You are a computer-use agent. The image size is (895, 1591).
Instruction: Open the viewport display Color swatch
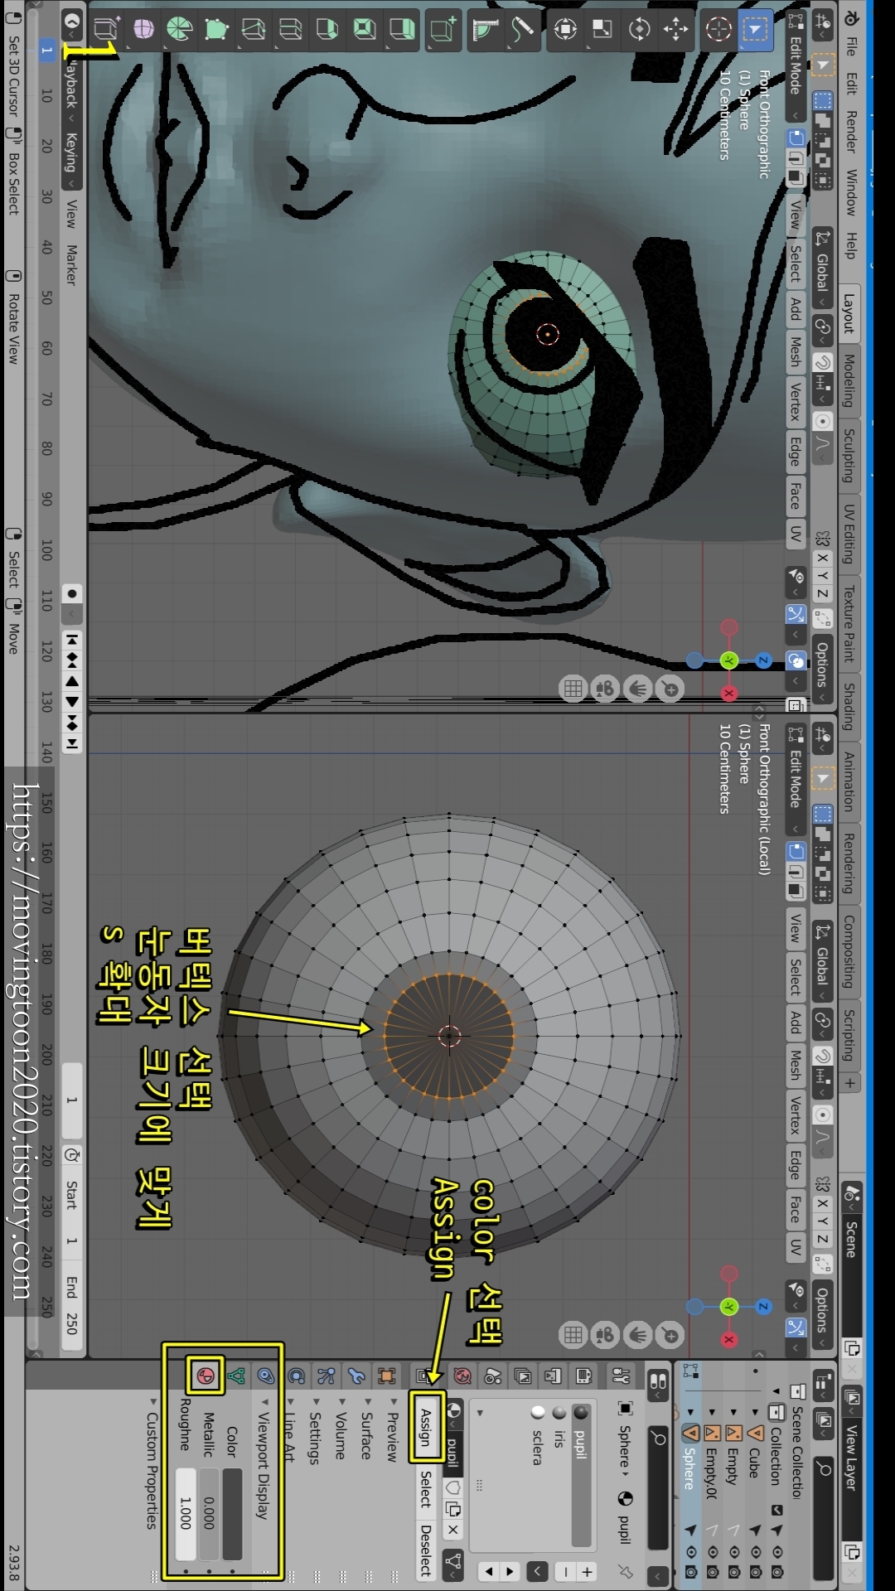232,1514
